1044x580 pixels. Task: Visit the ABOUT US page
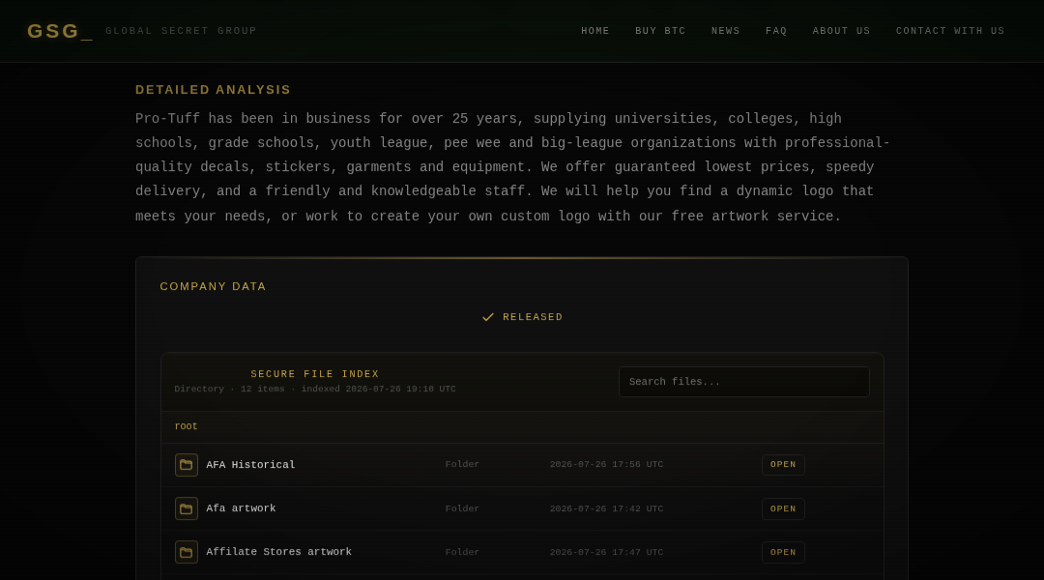point(841,31)
